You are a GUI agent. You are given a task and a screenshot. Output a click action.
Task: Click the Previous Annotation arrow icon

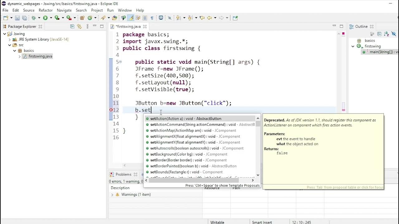[190, 18]
